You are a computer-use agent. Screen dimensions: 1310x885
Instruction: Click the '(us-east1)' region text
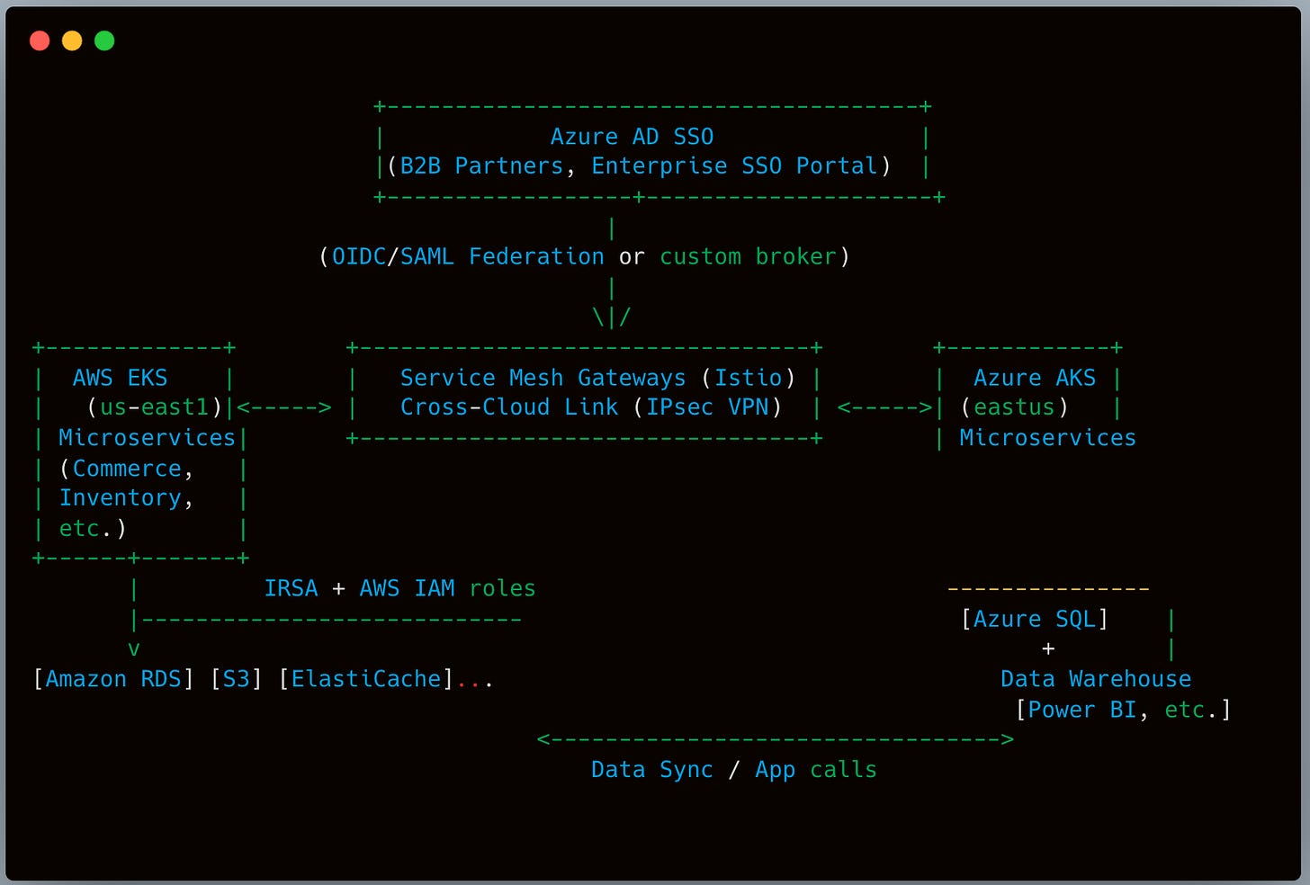tap(154, 407)
